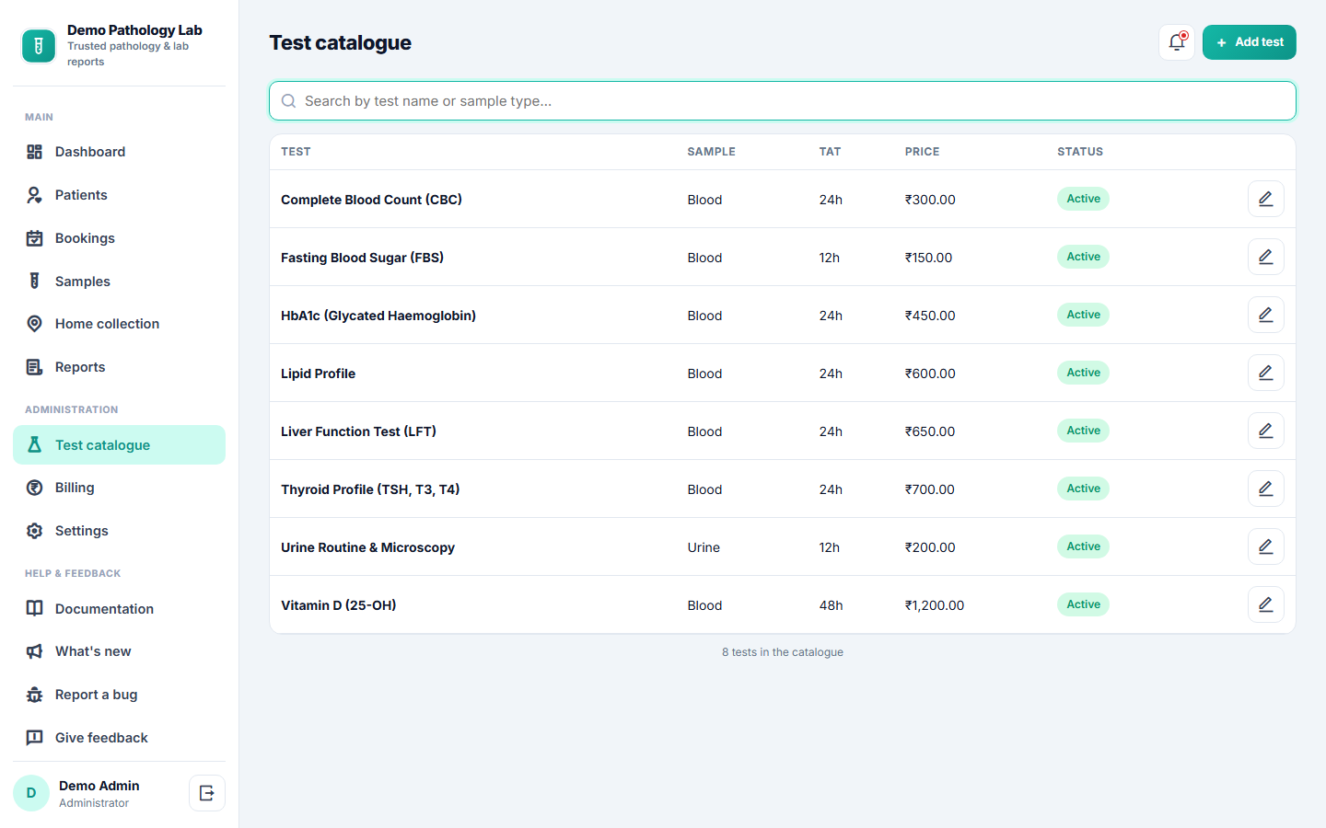
Task: Open Give feedback
Action: coord(119,738)
